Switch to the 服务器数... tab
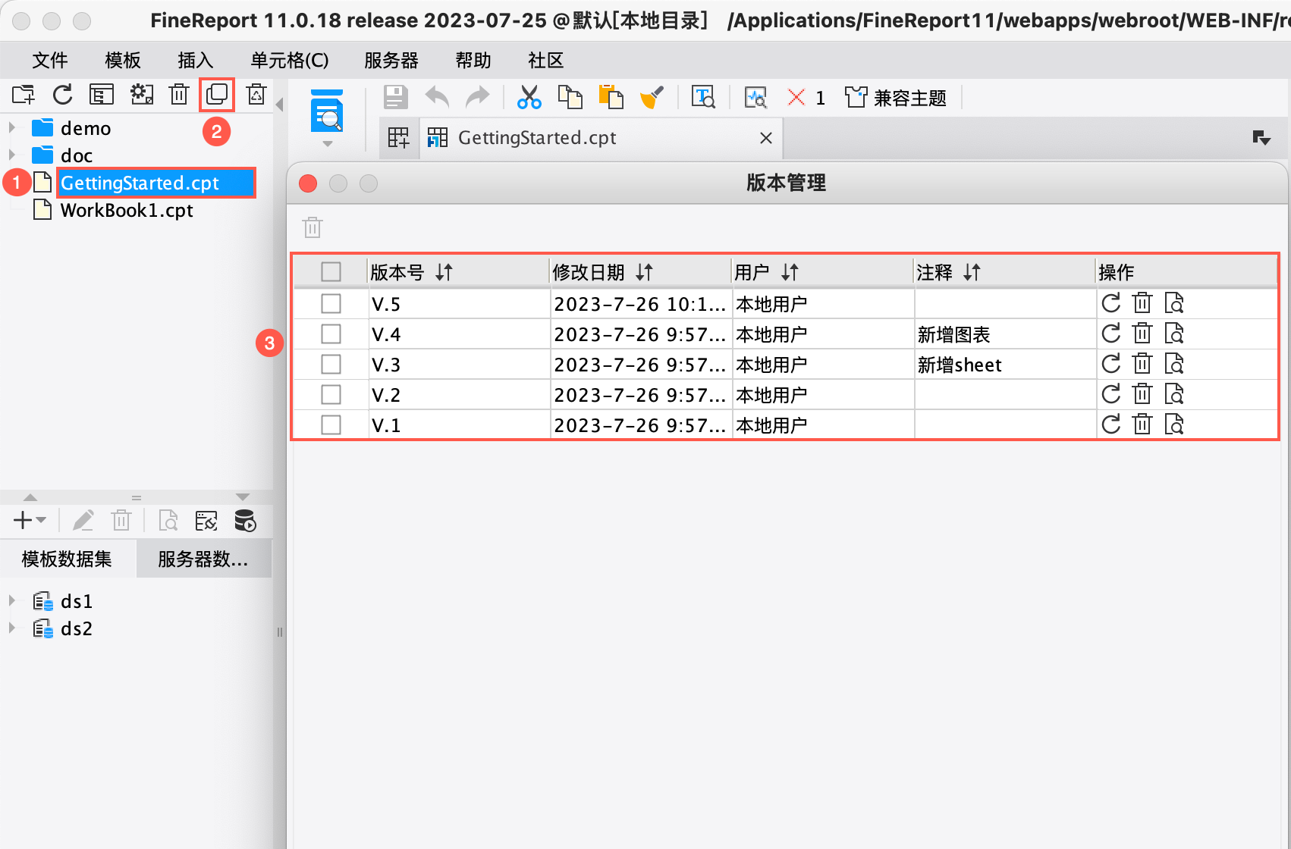Screen dimensions: 1291x849 [x=203, y=559]
